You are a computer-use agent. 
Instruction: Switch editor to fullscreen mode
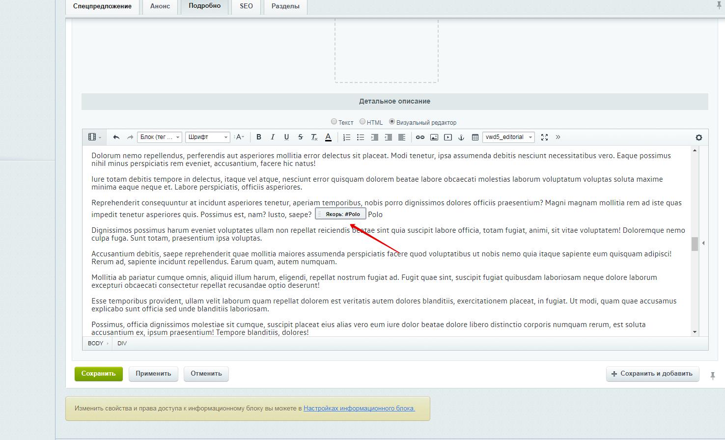tap(544, 137)
